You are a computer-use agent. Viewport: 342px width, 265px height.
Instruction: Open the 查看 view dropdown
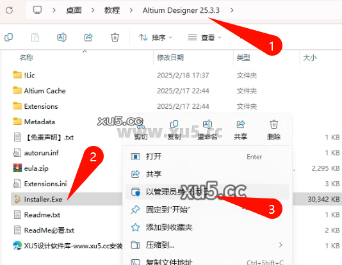pyautogui.click(x=205, y=38)
